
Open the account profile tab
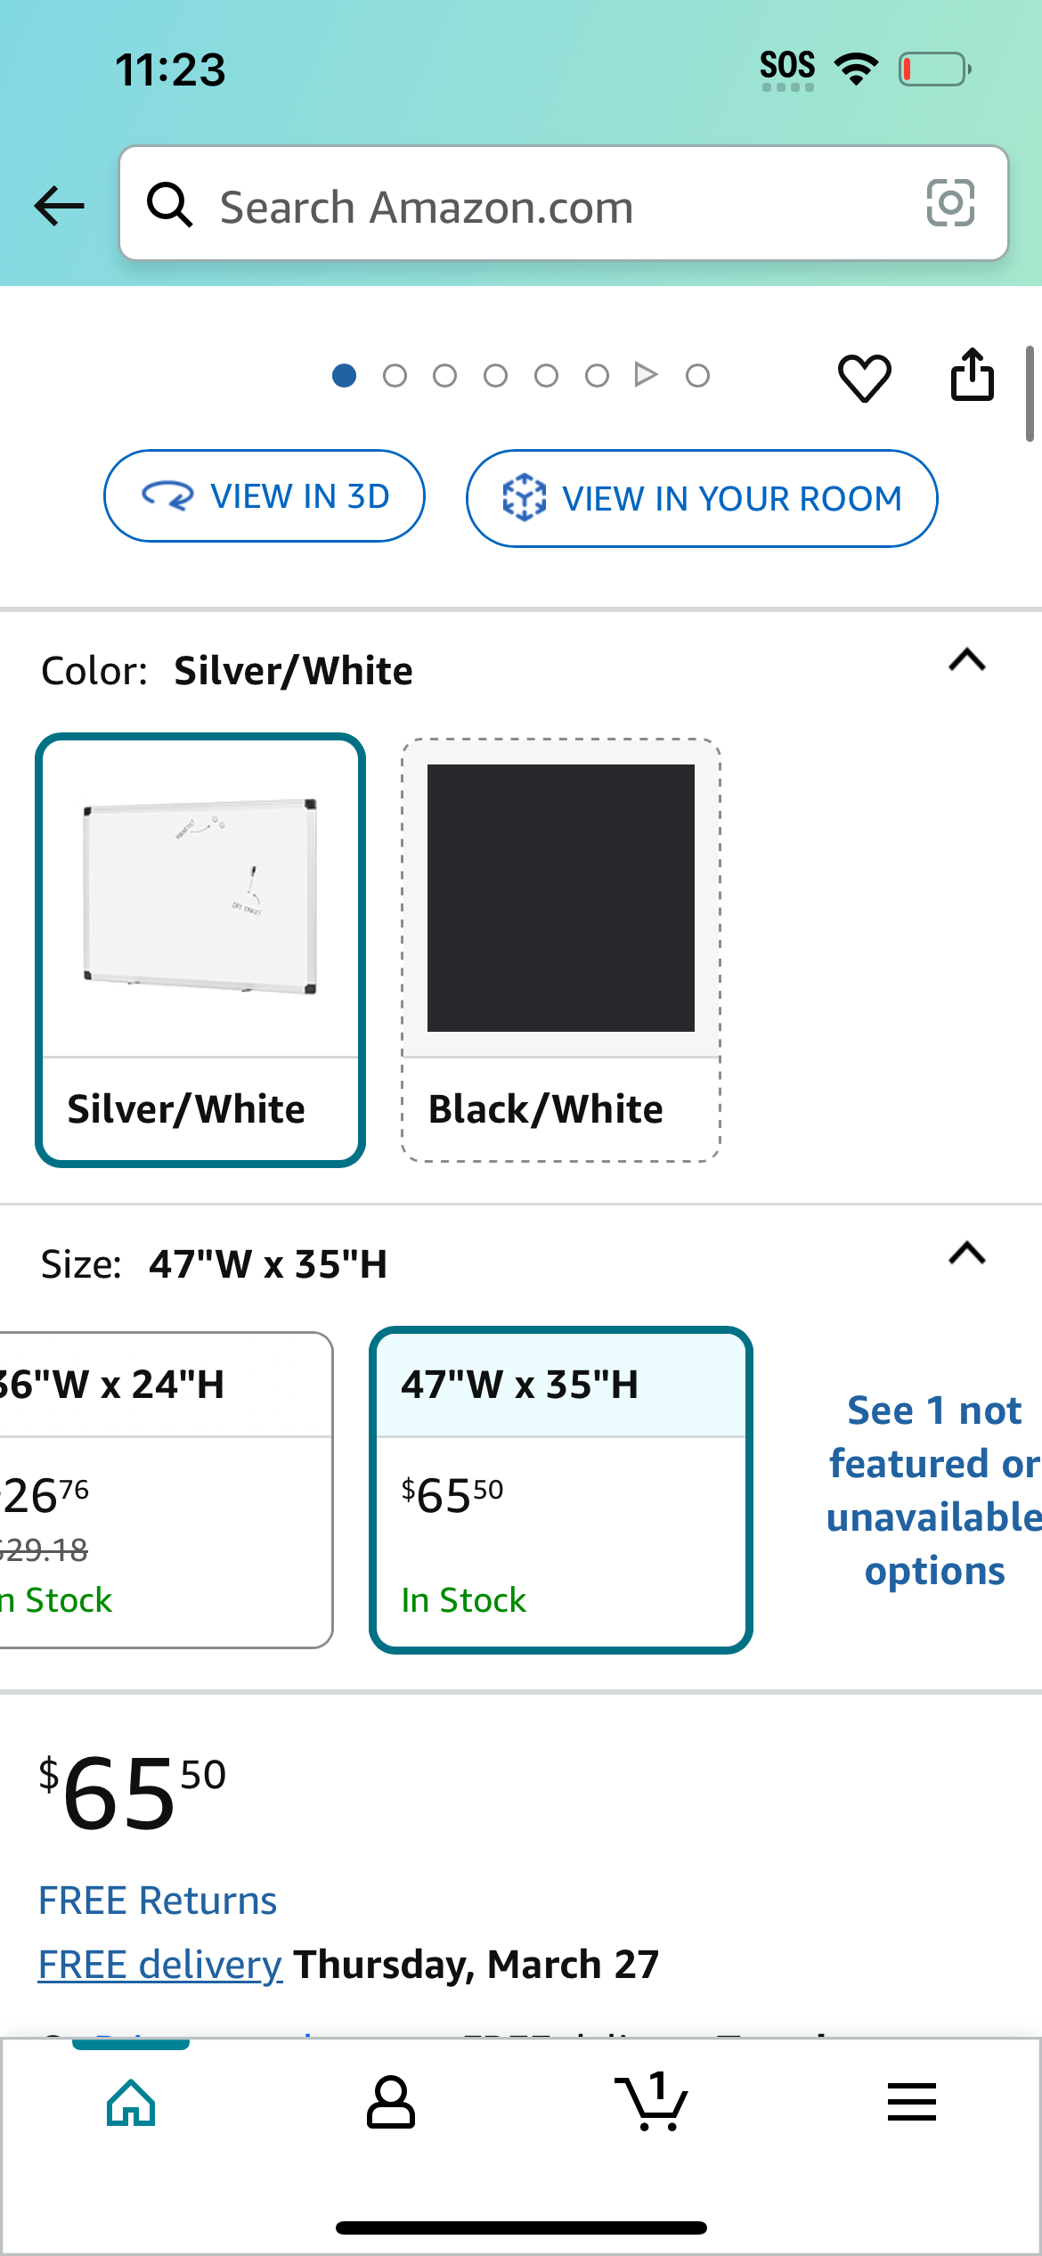click(391, 2103)
